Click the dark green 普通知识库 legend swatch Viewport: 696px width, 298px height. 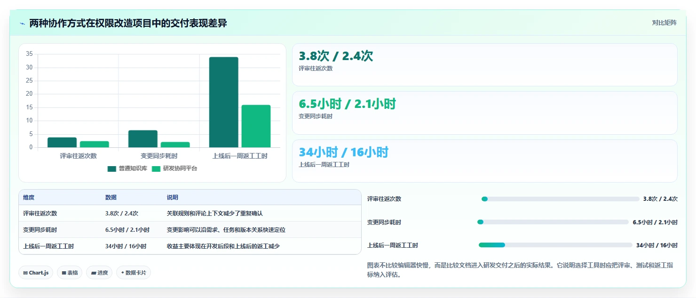coord(112,168)
